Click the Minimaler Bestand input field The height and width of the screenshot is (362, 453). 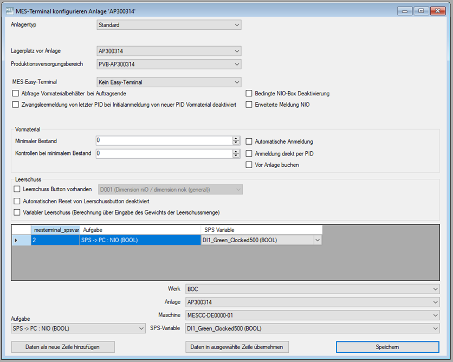[163, 140]
